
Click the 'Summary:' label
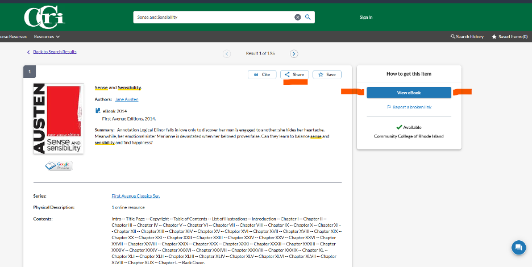pos(105,130)
